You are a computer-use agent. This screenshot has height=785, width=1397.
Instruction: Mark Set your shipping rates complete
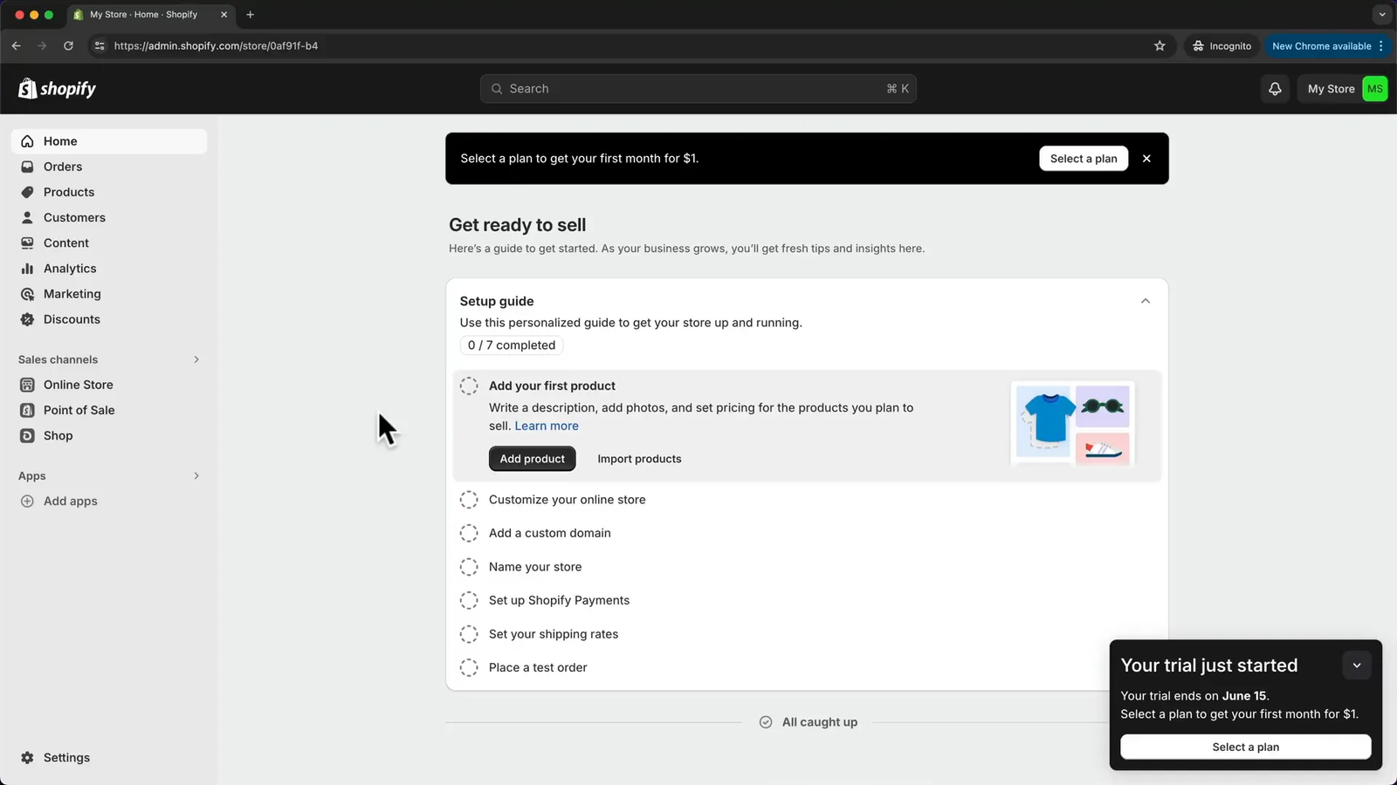point(469,634)
